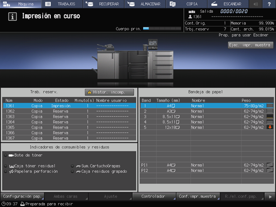276x207 pixels.
Task: Click Trbj.reserv value 7
Action: point(225,29)
